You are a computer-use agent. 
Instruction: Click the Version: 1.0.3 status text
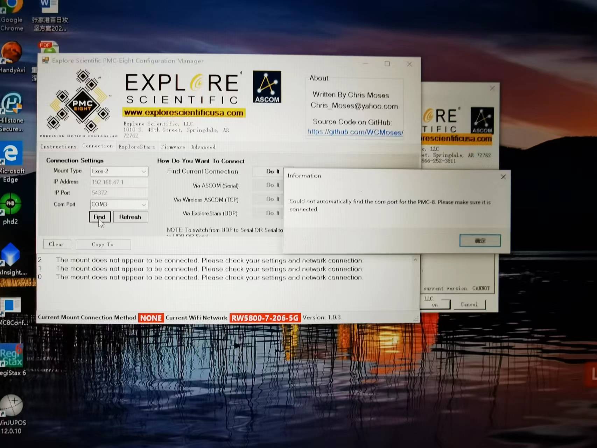point(322,317)
